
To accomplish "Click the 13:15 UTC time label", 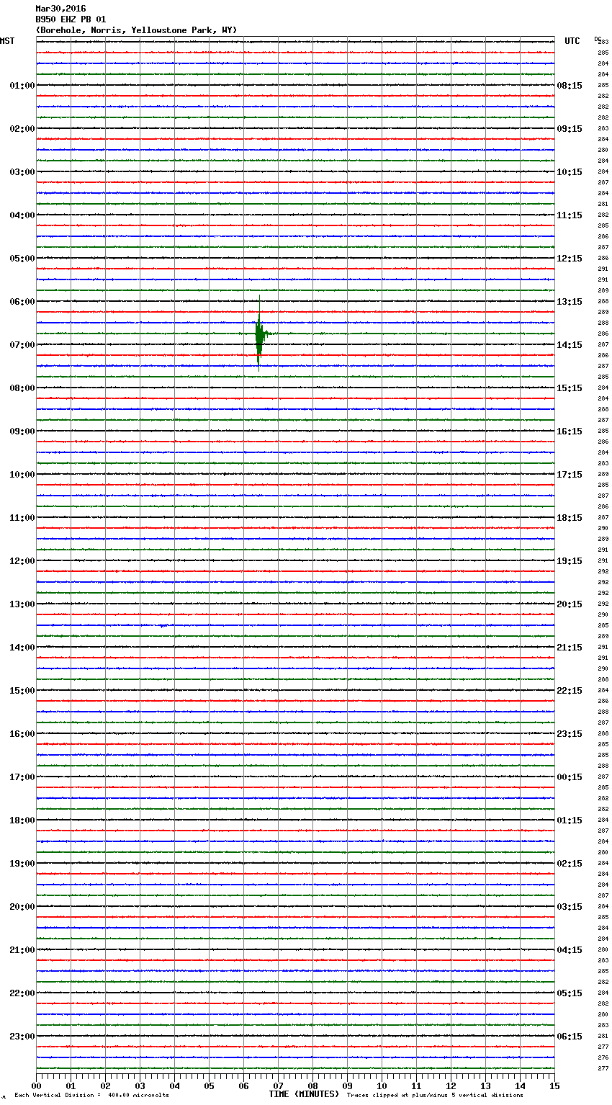I will pos(570,302).
